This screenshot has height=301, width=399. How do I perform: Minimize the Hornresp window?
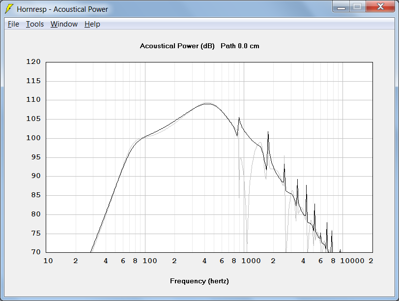pyautogui.click(x=341, y=6)
